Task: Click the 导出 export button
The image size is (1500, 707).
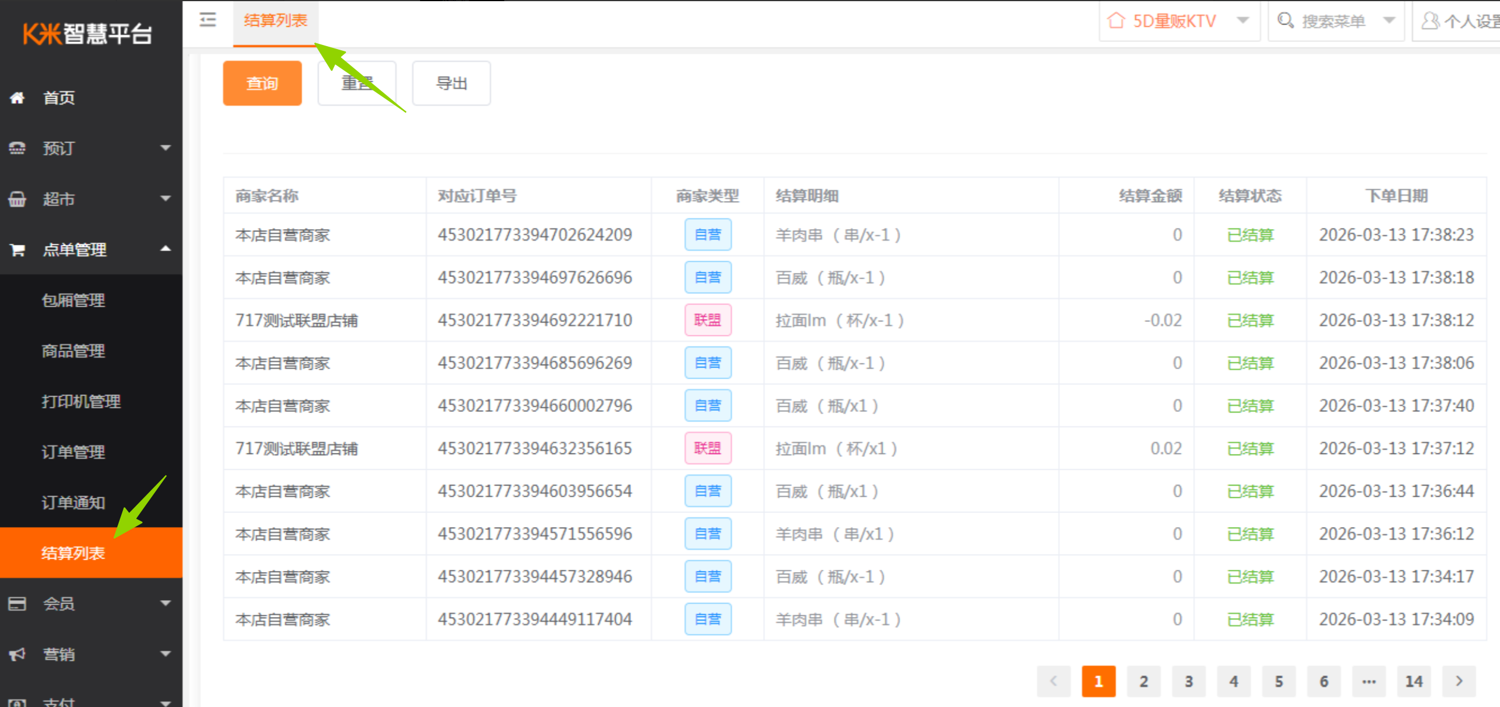Action: (x=451, y=84)
